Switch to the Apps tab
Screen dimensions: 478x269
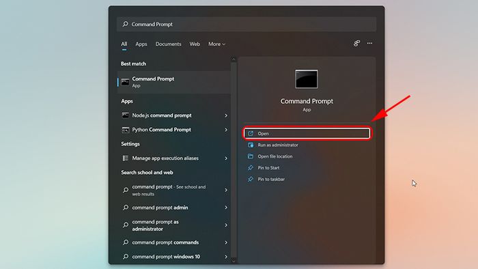[141, 44]
